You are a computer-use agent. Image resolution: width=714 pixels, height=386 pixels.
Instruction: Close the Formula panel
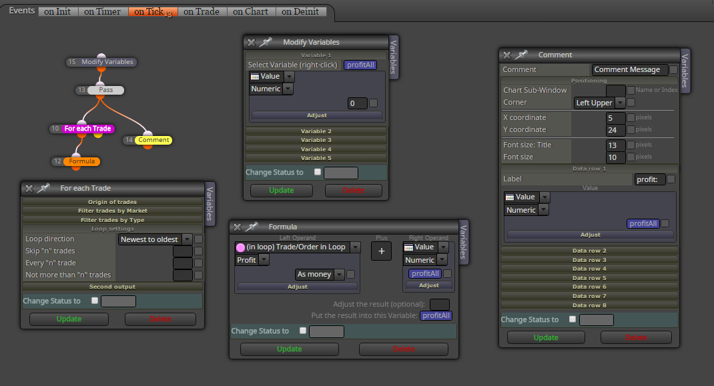click(x=238, y=227)
